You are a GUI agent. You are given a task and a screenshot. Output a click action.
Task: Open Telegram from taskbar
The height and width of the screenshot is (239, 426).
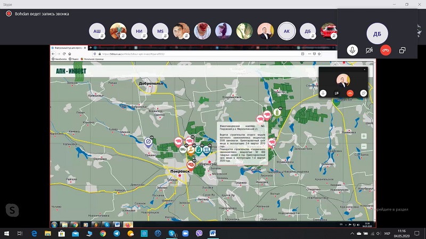point(117,233)
